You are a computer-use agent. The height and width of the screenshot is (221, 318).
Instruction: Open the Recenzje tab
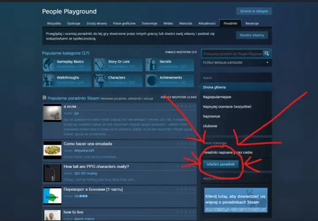pyautogui.click(x=252, y=23)
